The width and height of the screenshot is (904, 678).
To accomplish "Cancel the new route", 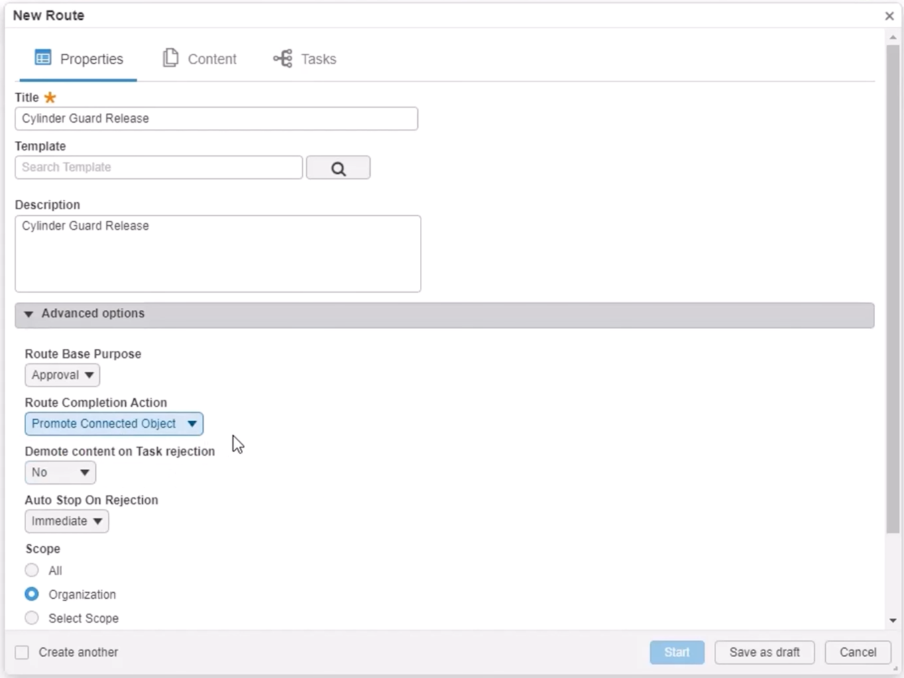I will (858, 652).
